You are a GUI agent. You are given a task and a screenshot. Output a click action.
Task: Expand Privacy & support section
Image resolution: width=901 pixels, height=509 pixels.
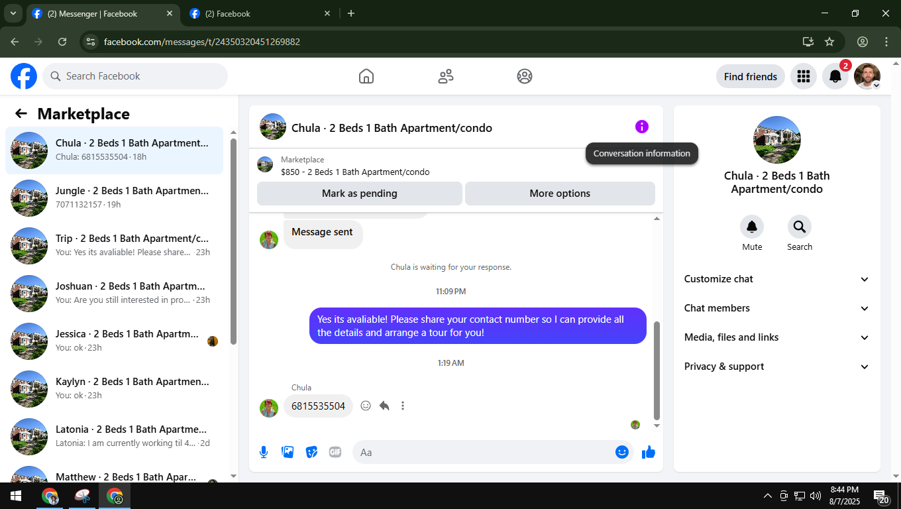777,367
